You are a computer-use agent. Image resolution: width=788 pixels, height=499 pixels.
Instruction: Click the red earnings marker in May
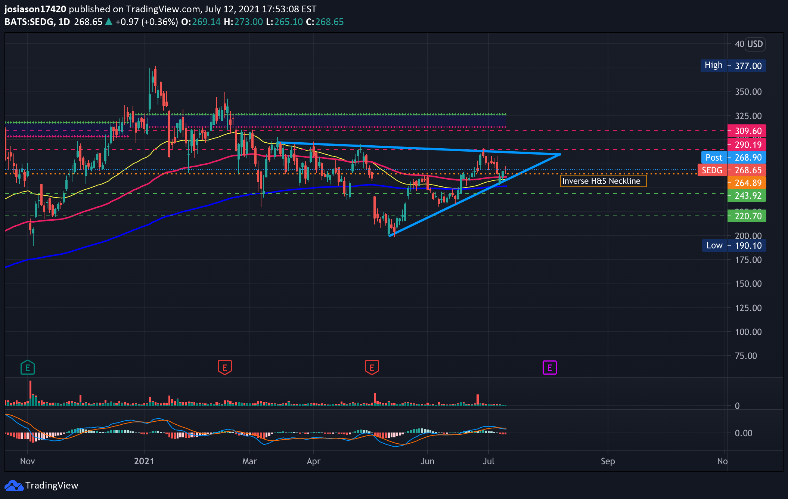[372, 368]
